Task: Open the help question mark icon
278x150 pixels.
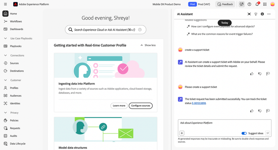Action: pos(249,4)
